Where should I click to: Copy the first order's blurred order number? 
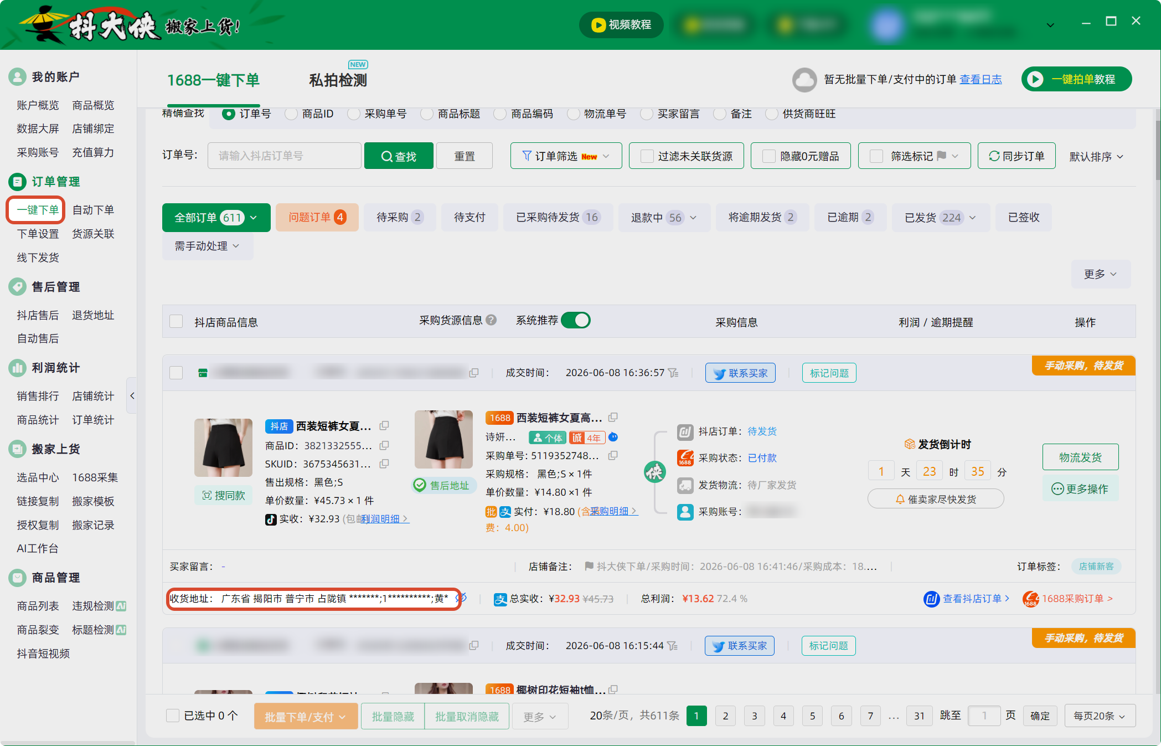click(474, 373)
